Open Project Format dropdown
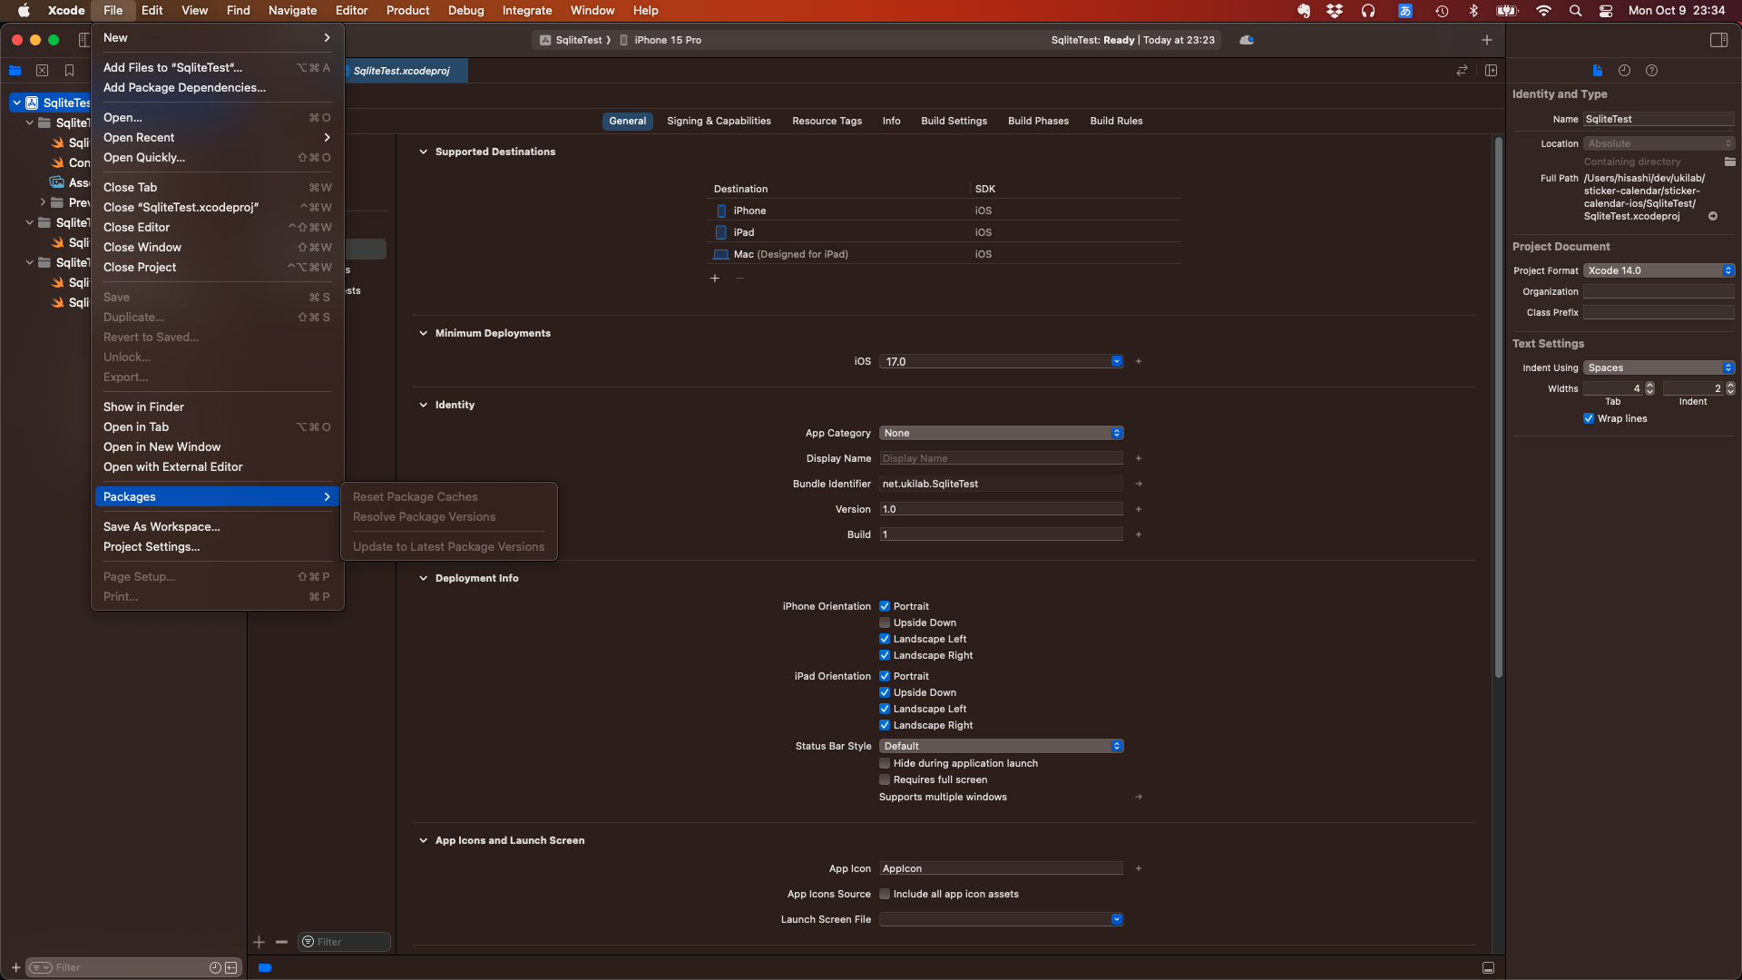Image resolution: width=1742 pixels, height=980 pixels. [x=1659, y=270]
